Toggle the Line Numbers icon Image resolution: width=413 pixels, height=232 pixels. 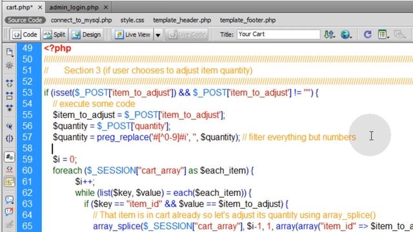(x=10, y=157)
